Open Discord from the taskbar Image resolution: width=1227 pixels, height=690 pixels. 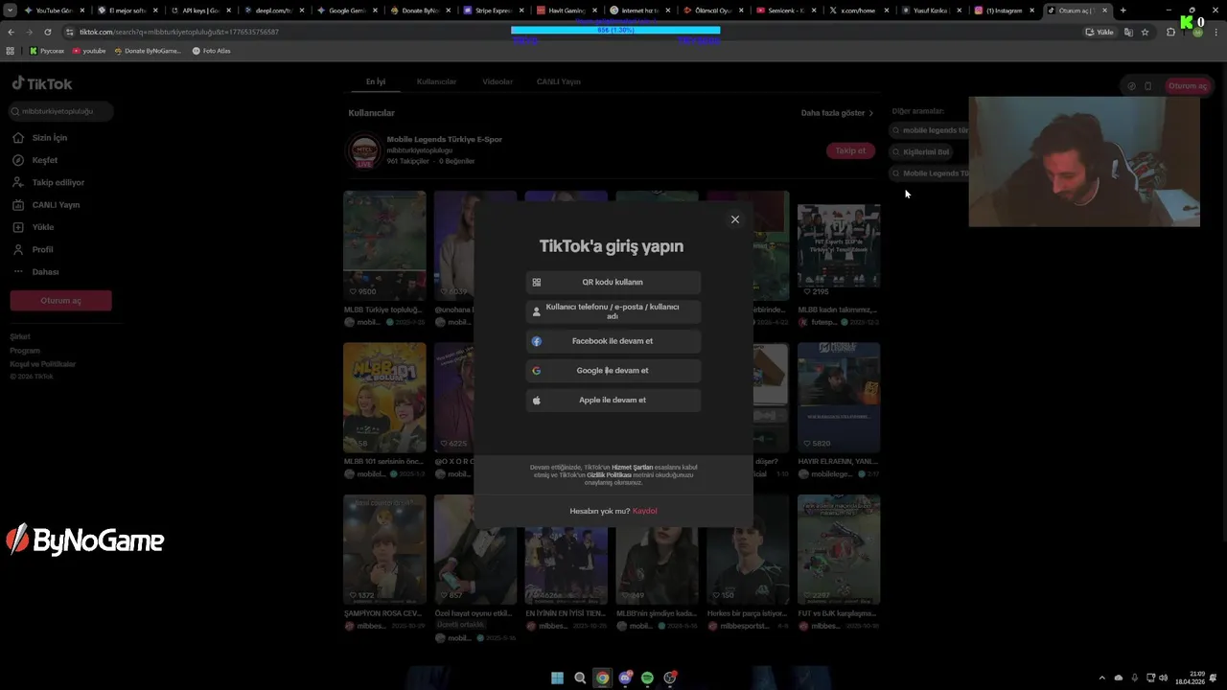click(x=625, y=678)
